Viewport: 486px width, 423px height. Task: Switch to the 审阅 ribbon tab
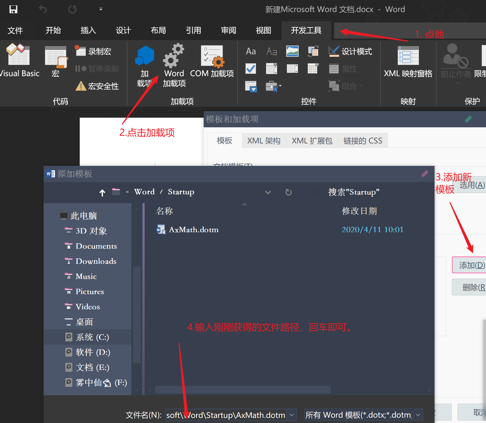pos(228,30)
